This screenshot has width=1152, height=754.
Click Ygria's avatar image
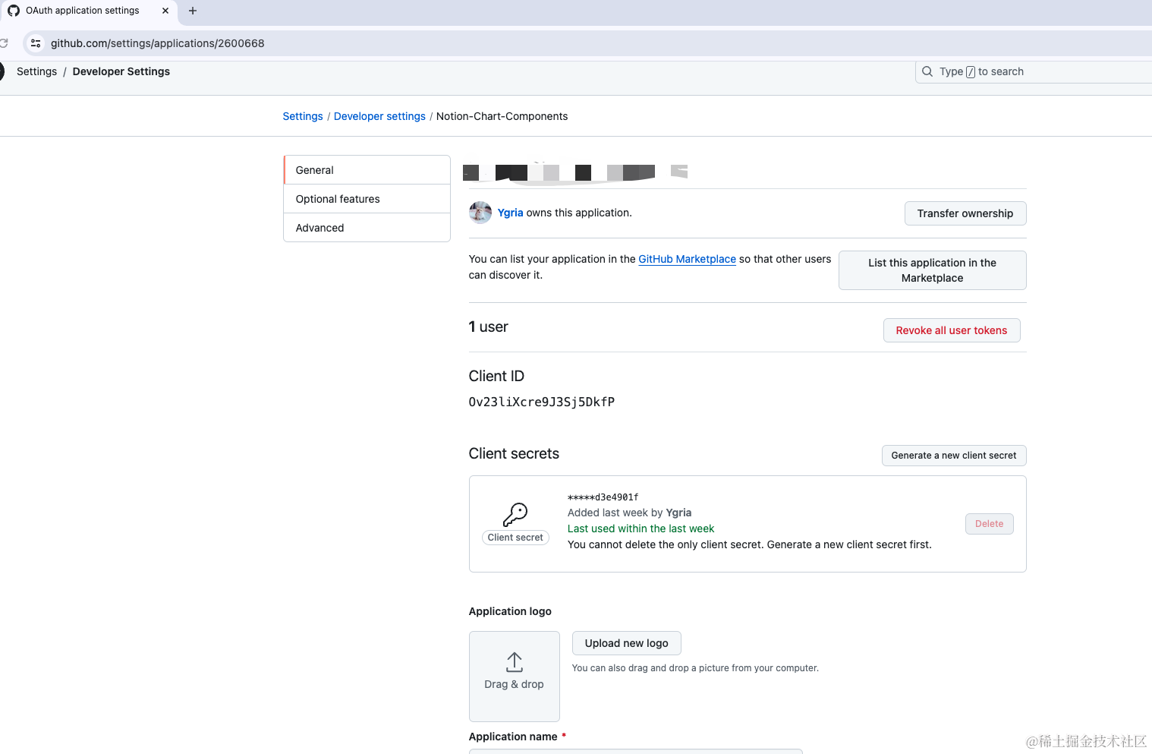[480, 213]
